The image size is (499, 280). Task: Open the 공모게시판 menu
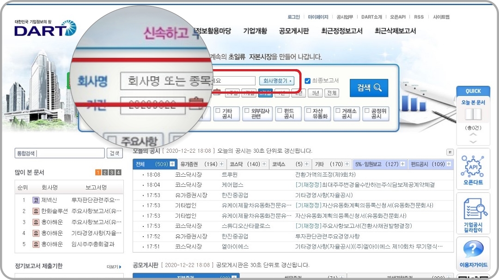294,31
